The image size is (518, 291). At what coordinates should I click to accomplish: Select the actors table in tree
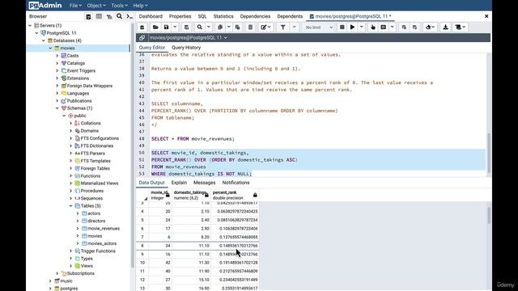94,213
